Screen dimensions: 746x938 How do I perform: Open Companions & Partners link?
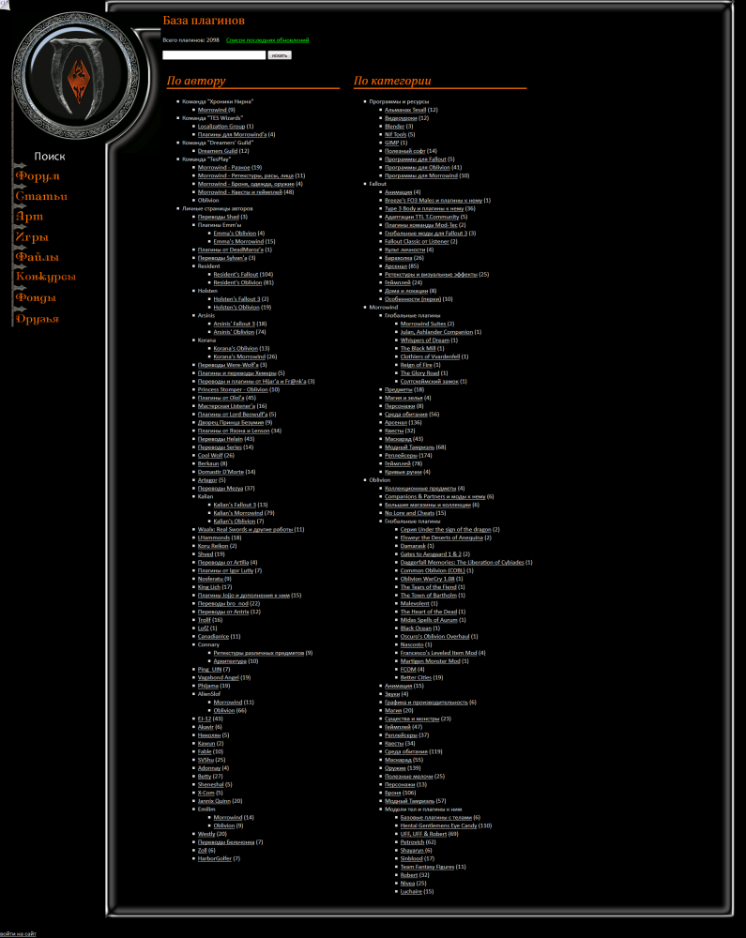434,496
